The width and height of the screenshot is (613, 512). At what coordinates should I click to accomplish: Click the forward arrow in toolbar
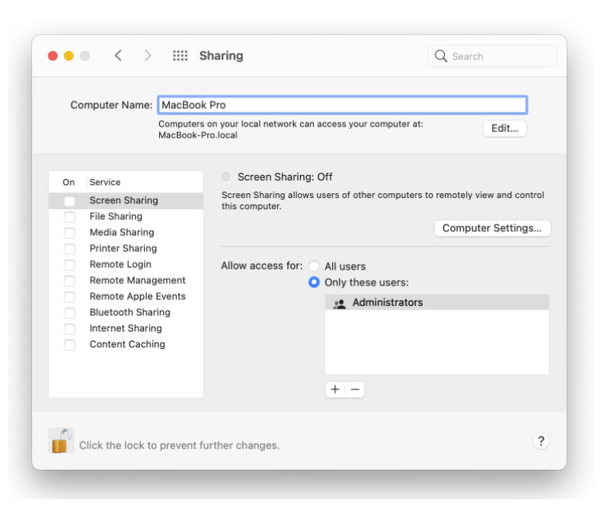(x=147, y=56)
